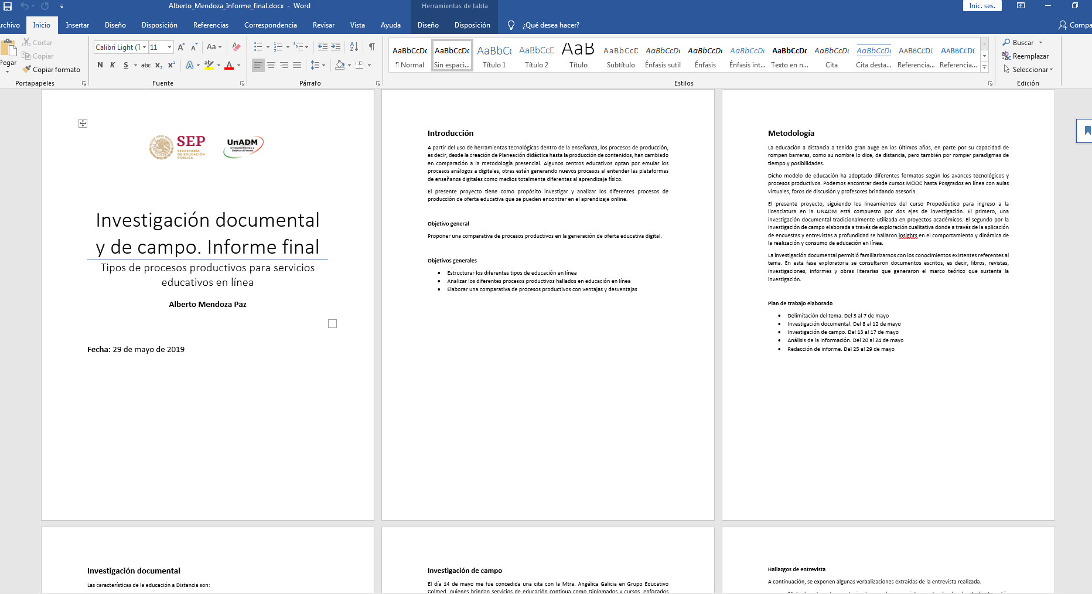
Task: Open ribbon display options in the title bar
Action: (x=1021, y=6)
